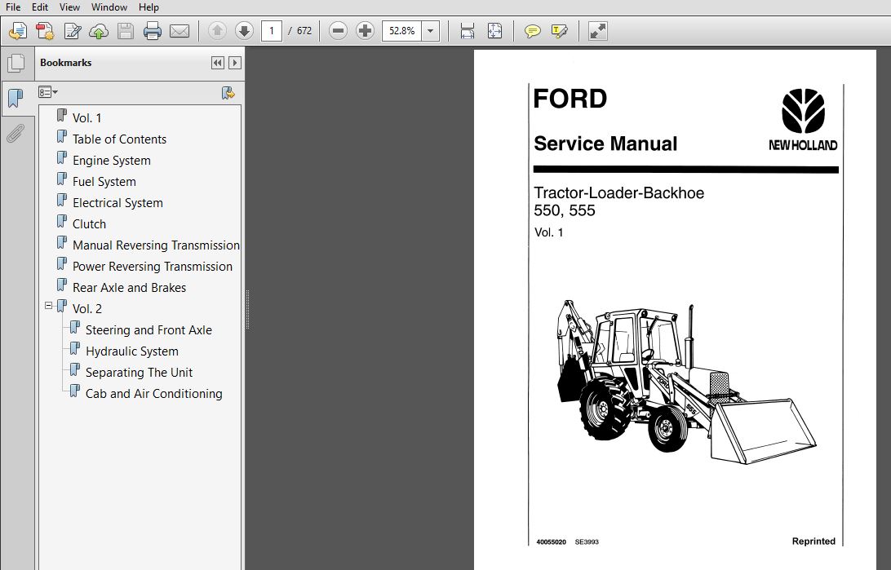Expand bookmarks panel with right arrow button
Screen dimensions: 891x570
click(x=235, y=63)
